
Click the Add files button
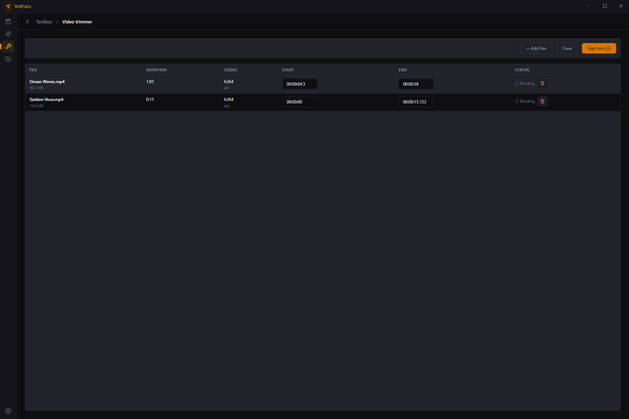536,49
